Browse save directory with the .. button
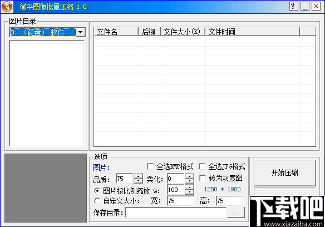325x227 pixels. coord(235,213)
